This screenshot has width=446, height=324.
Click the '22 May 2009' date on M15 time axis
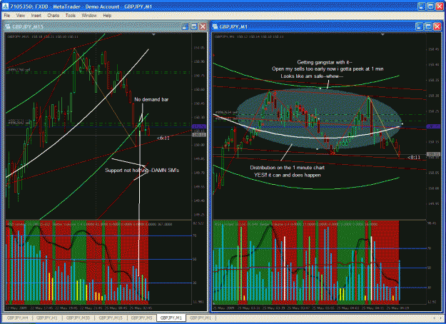point(16,308)
